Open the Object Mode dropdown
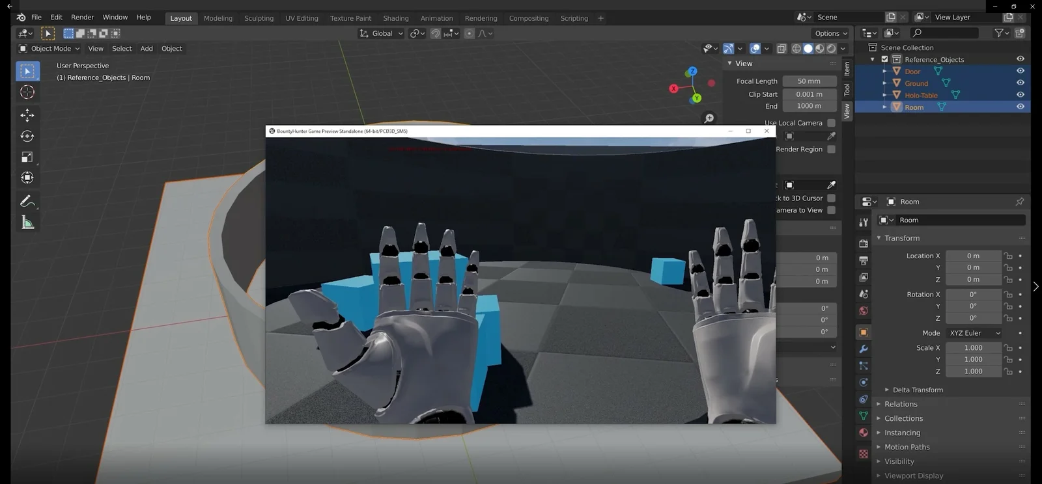 49,49
